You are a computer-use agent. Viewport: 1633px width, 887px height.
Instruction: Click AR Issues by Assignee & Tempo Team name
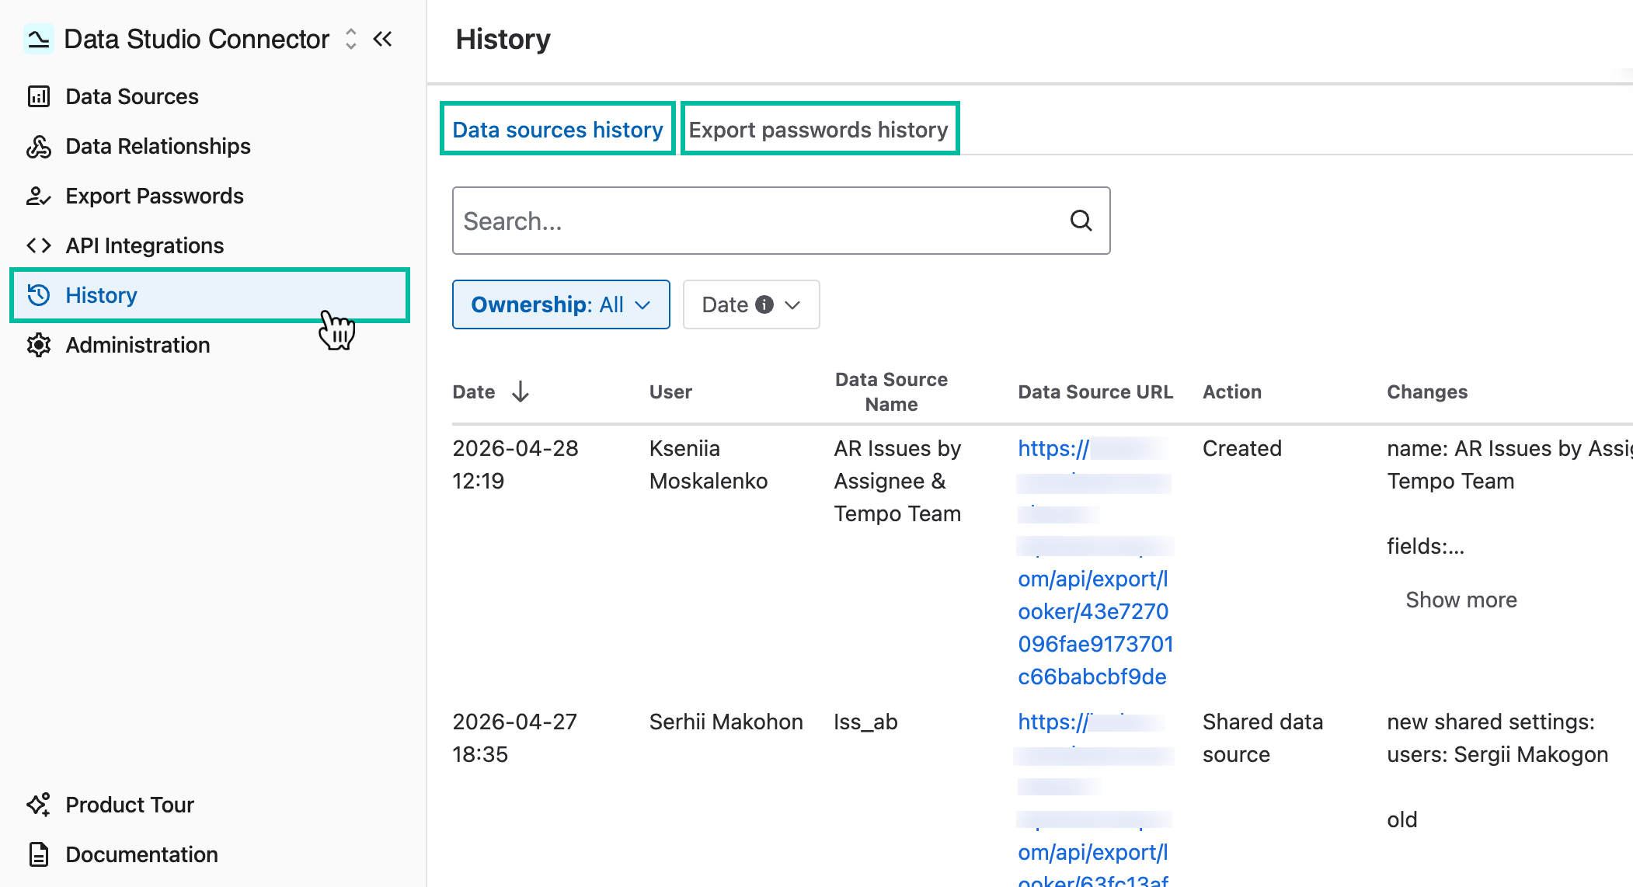pyautogui.click(x=898, y=481)
